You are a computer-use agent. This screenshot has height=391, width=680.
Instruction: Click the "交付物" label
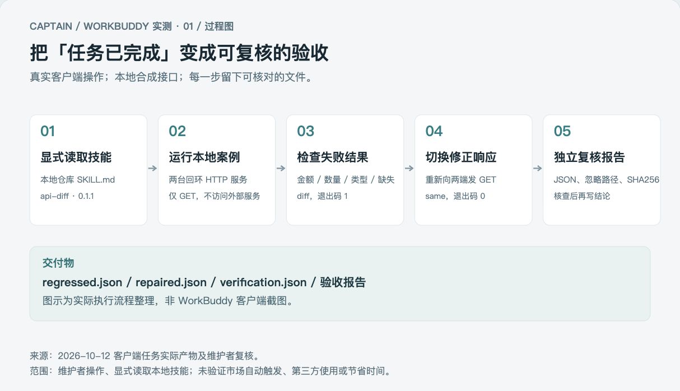[58, 263]
